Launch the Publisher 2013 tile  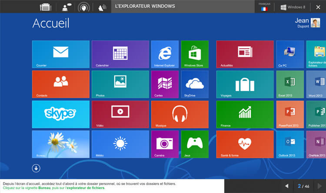point(316,114)
